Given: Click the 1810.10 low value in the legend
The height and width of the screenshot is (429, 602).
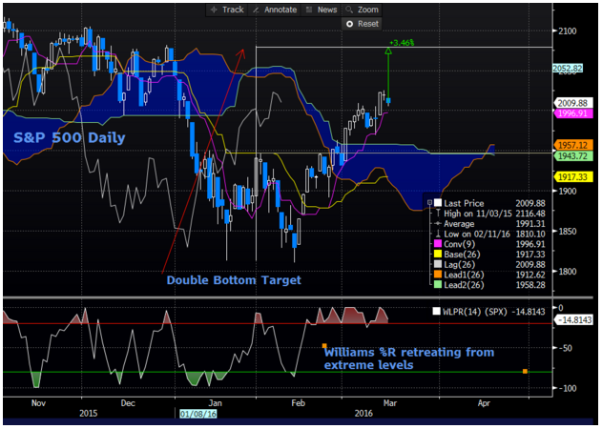Looking at the screenshot, I should tap(529, 234).
